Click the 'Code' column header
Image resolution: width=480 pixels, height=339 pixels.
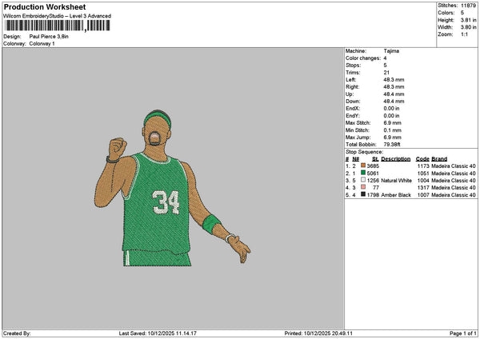tap(422, 159)
